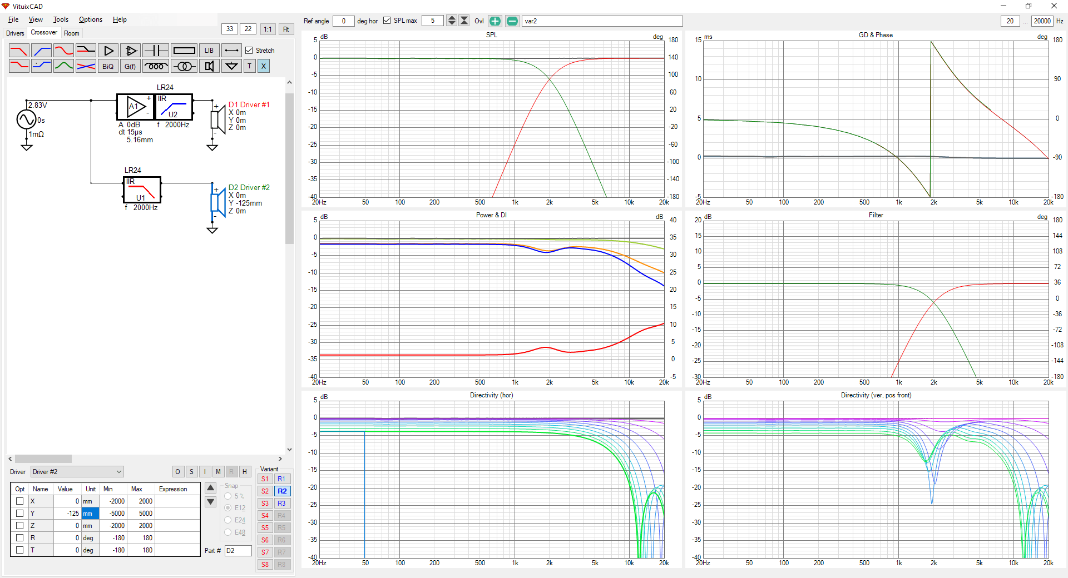Select the 5 % snap radio option
This screenshot has height=578, width=1068.
tap(228, 496)
